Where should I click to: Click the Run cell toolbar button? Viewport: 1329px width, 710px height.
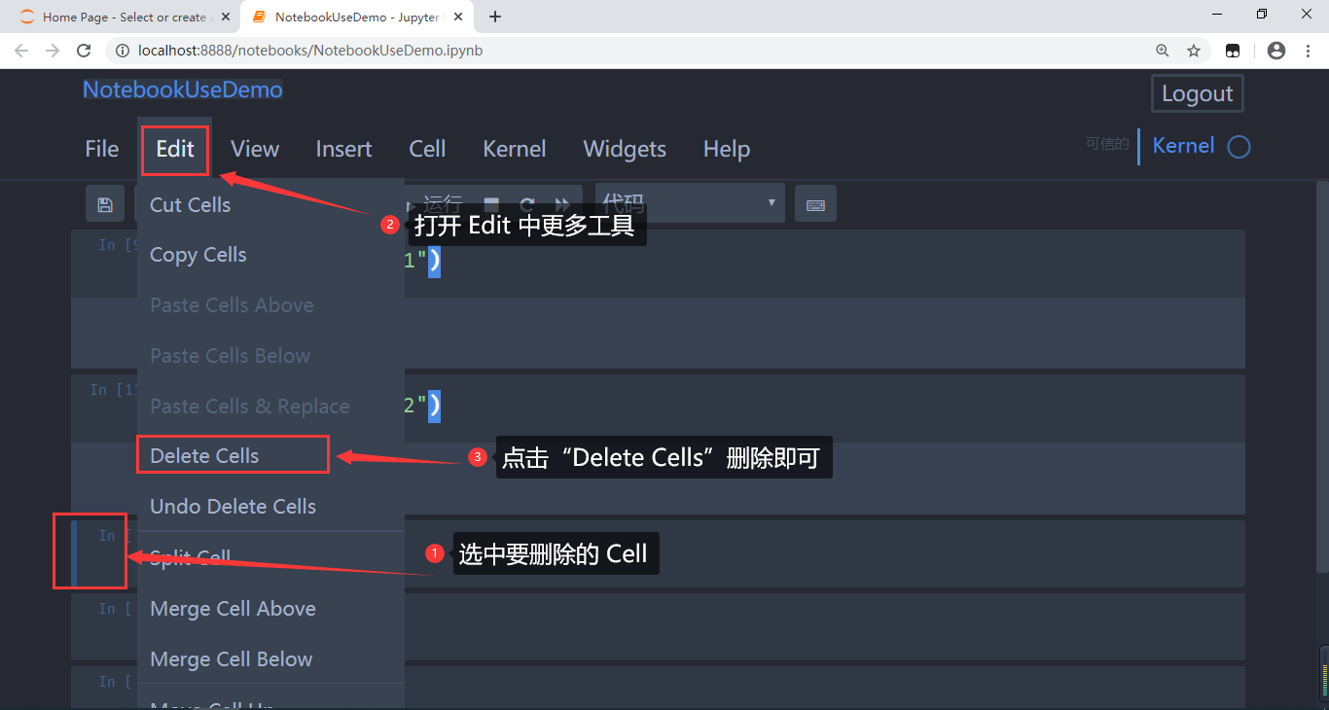433,204
